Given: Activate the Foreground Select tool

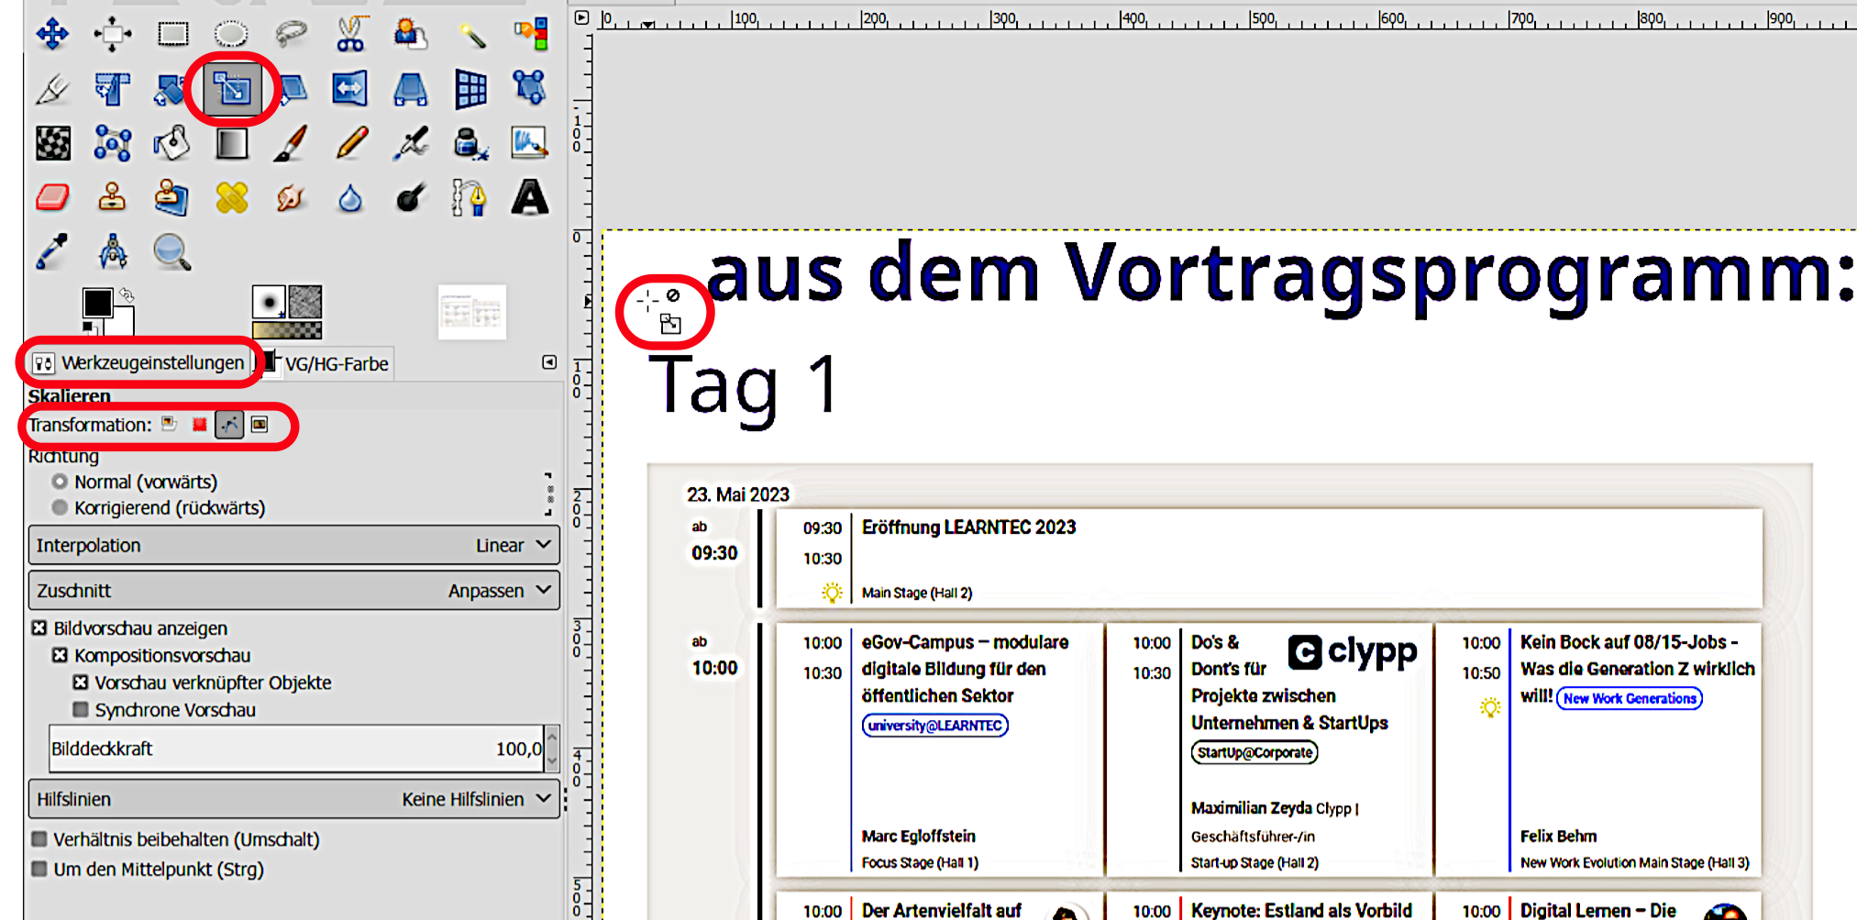Looking at the screenshot, I should point(410,35).
